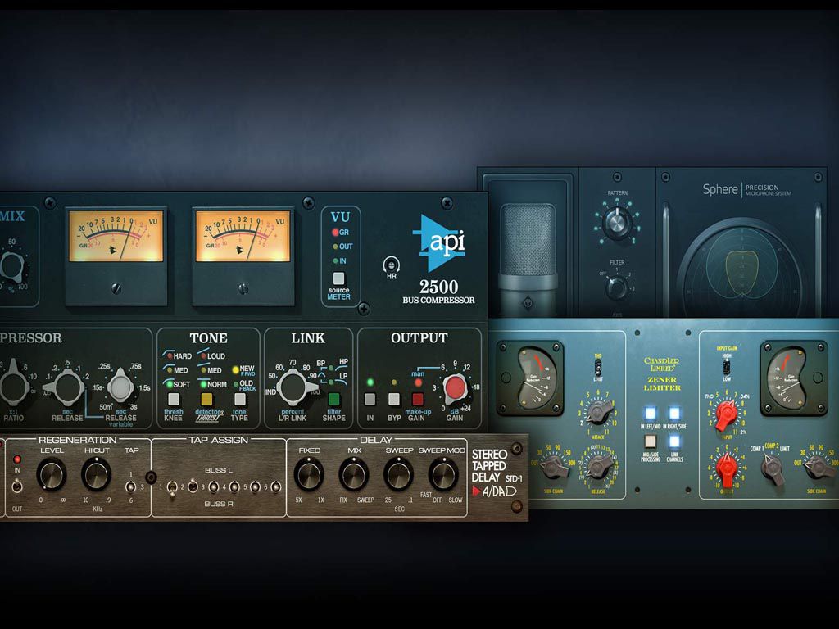Screen dimensions: 839x629
Task: Click the Zener Limiter RELEASE knob
Action: point(598,465)
